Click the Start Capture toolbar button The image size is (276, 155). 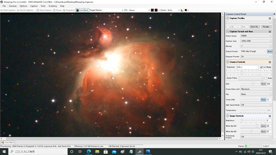(x=8, y=10)
